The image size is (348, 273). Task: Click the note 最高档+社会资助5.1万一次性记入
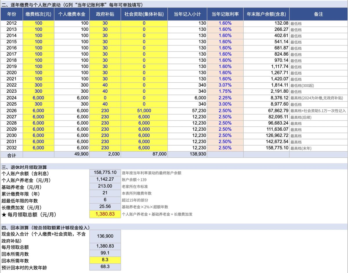318,110
